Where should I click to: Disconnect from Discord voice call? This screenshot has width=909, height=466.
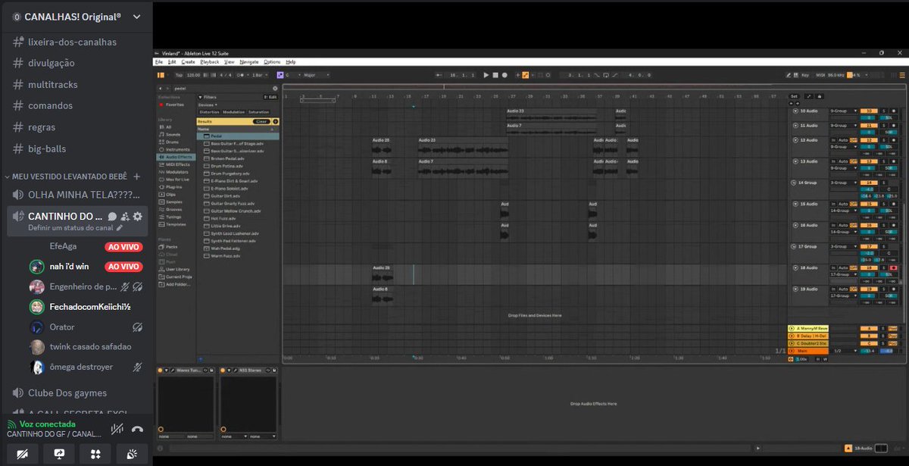[137, 429]
